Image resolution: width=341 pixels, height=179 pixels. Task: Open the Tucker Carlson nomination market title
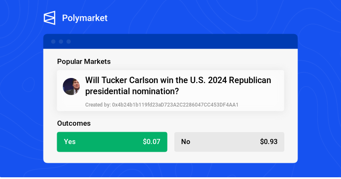point(178,85)
